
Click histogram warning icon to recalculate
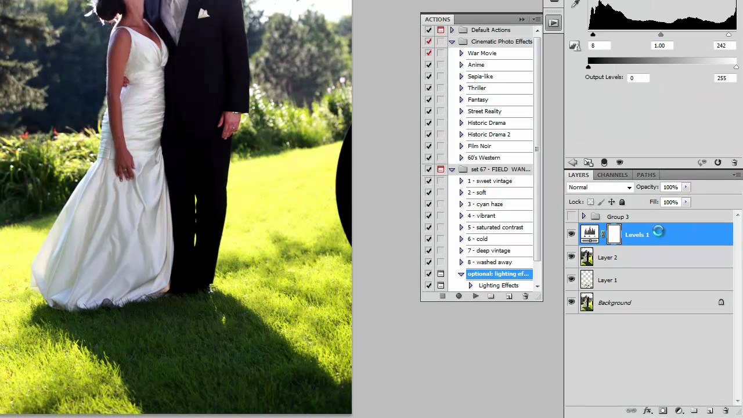point(575,45)
